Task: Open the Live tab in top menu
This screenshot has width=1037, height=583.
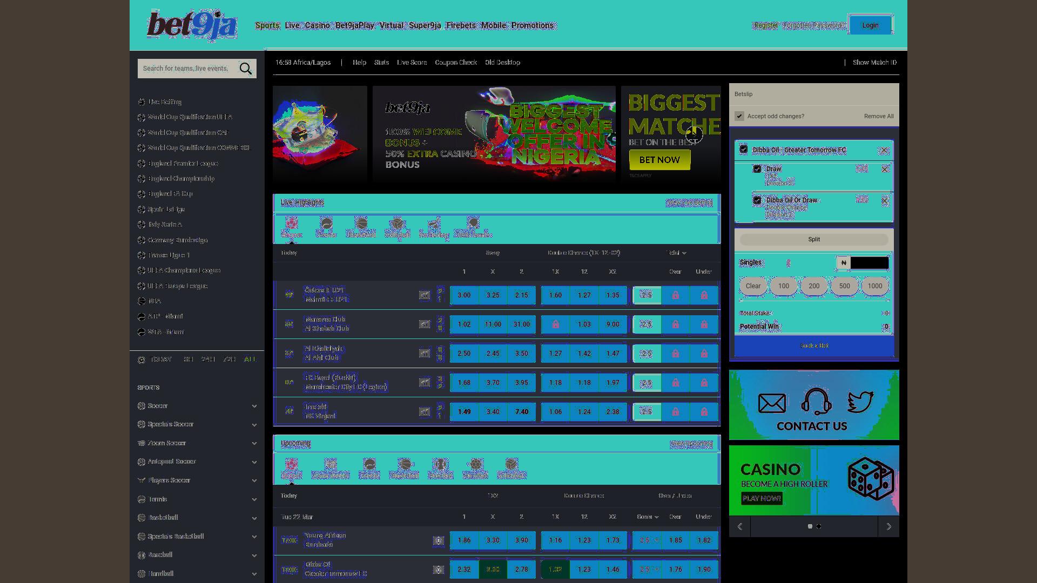Action: [292, 25]
